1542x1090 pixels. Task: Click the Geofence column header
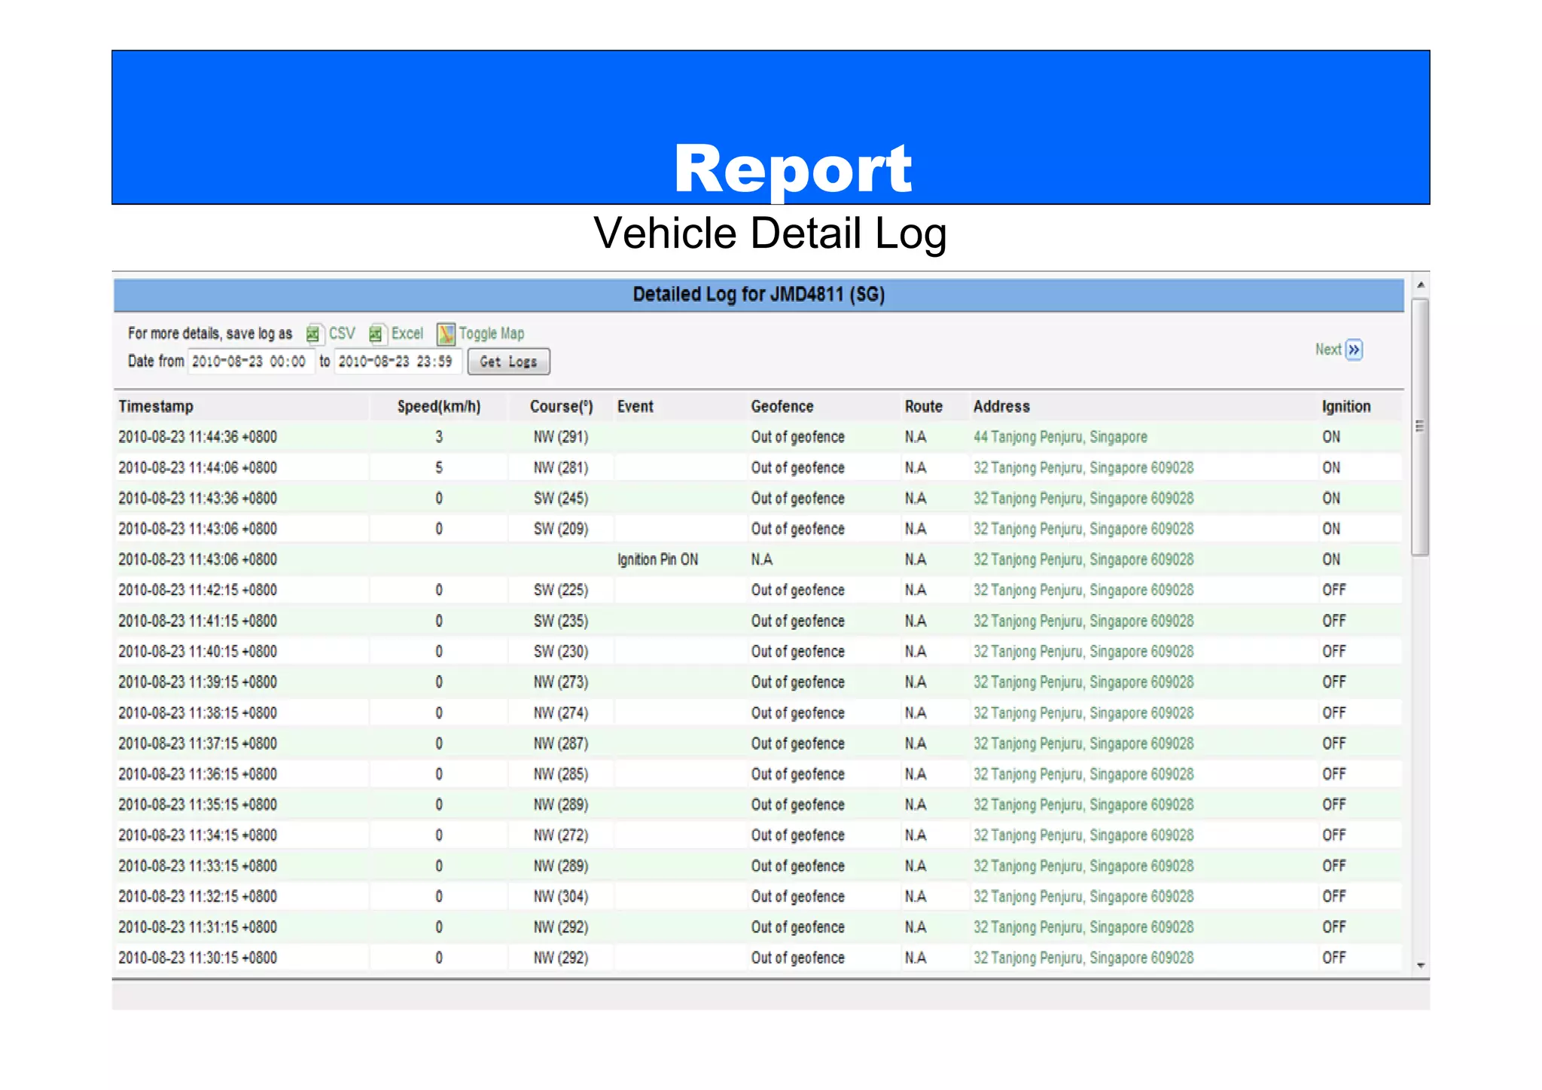[782, 407]
